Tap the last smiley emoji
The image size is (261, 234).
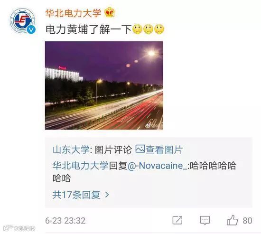159,29
